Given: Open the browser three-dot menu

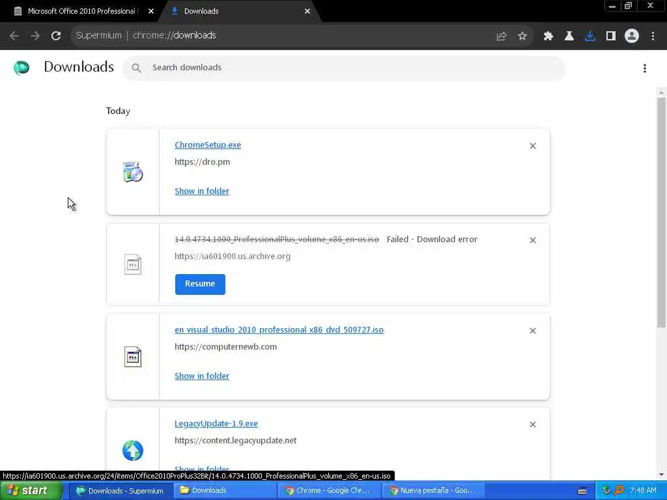Looking at the screenshot, I should [x=653, y=36].
